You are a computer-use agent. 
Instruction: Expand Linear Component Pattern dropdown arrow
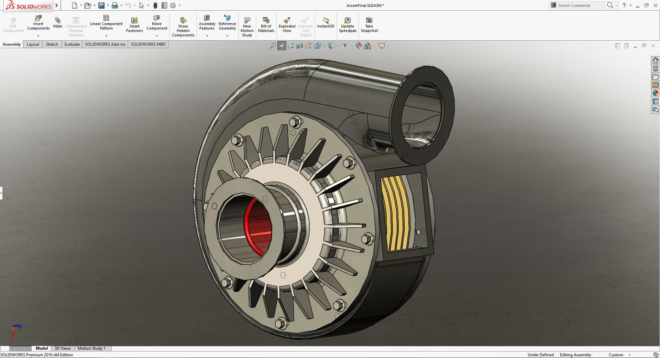tap(106, 36)
